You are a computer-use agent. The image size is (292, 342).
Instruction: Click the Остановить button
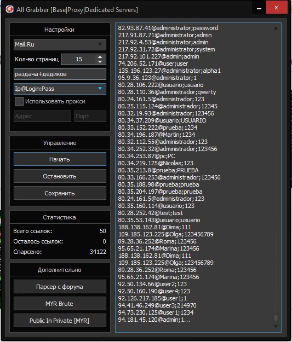coord(60,176)
